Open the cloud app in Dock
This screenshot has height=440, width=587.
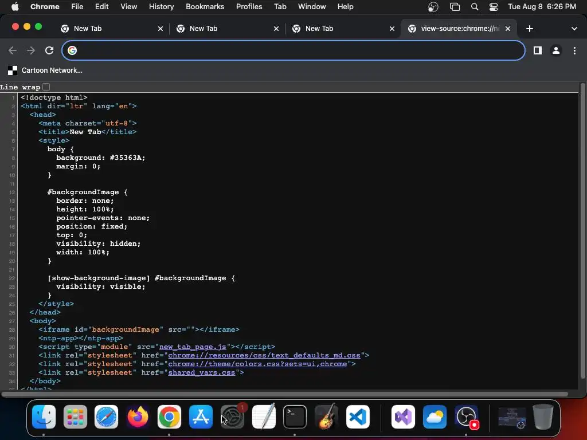point(435,417)
